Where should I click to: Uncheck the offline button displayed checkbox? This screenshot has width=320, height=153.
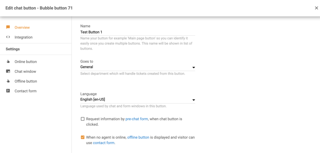pos(82,137)
